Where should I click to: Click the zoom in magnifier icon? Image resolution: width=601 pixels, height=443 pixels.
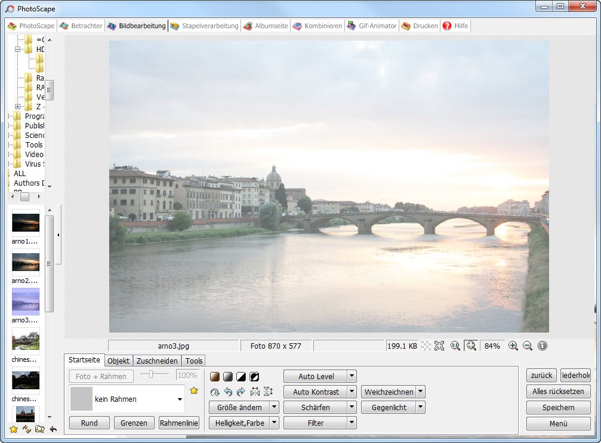coord(513,346)
